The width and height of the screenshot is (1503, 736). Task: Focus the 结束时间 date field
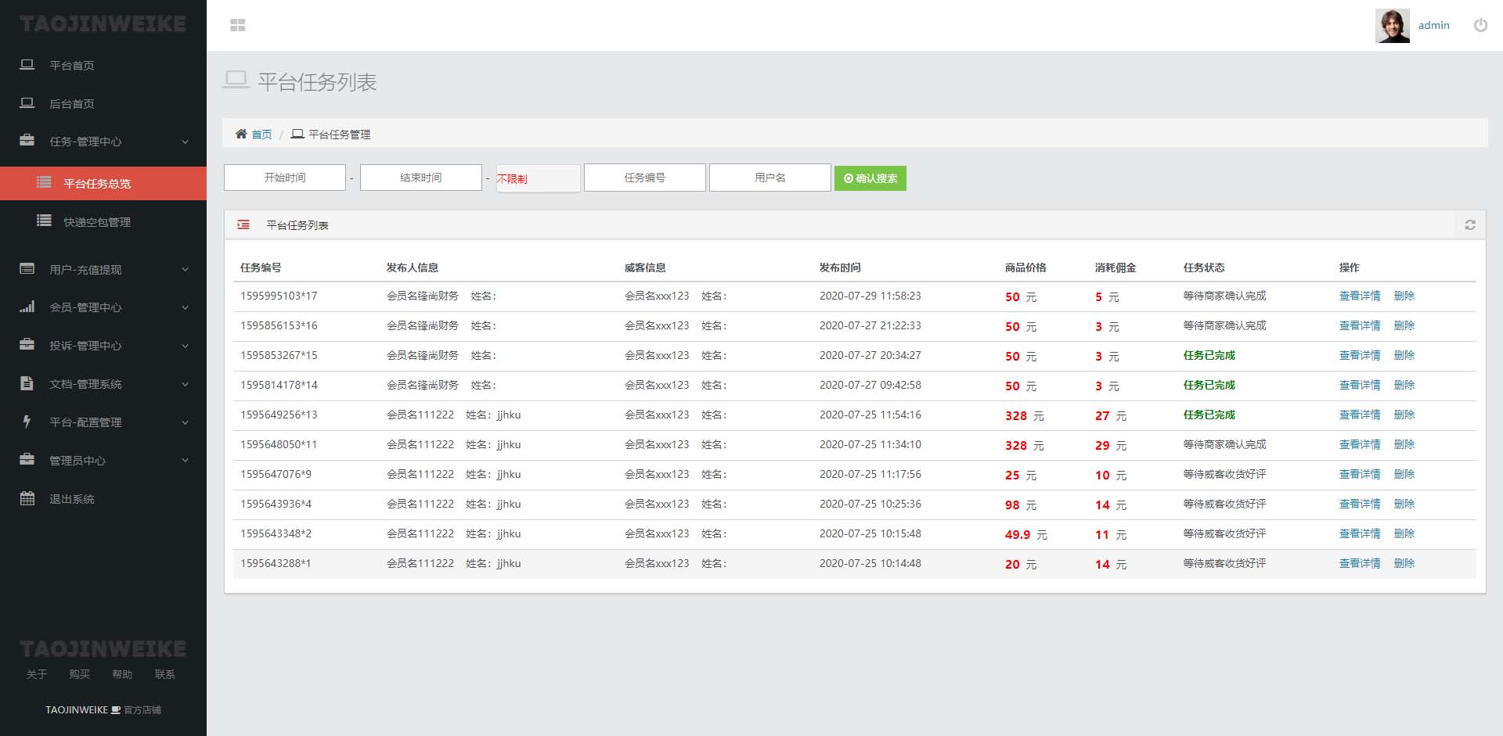click(421, 178)
